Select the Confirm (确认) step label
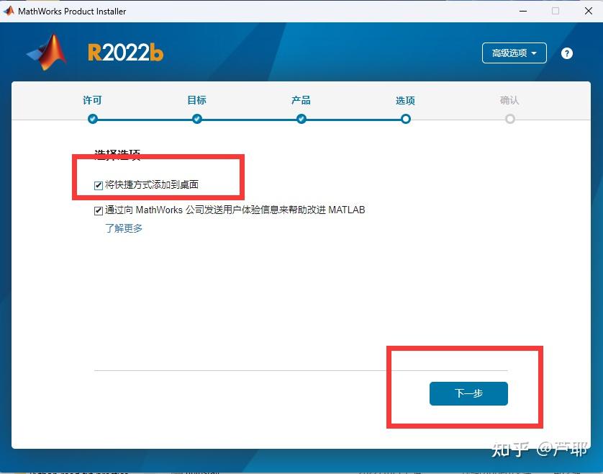This screenshot has height=474, width=603. (x=509, y=100)
